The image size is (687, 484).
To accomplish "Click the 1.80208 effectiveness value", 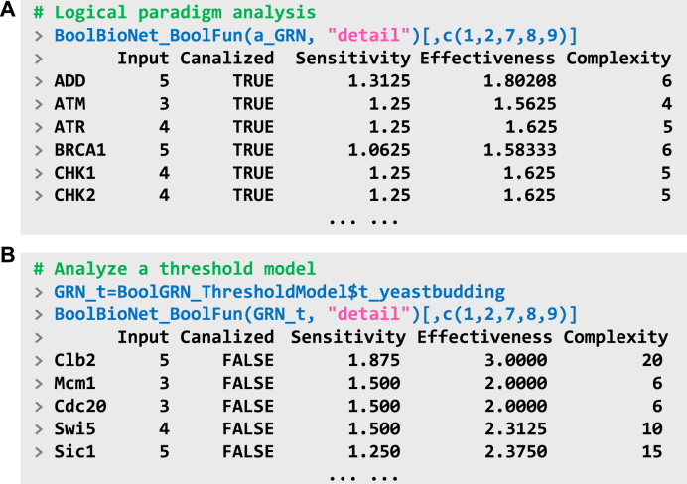I will [x=519, y=81].
